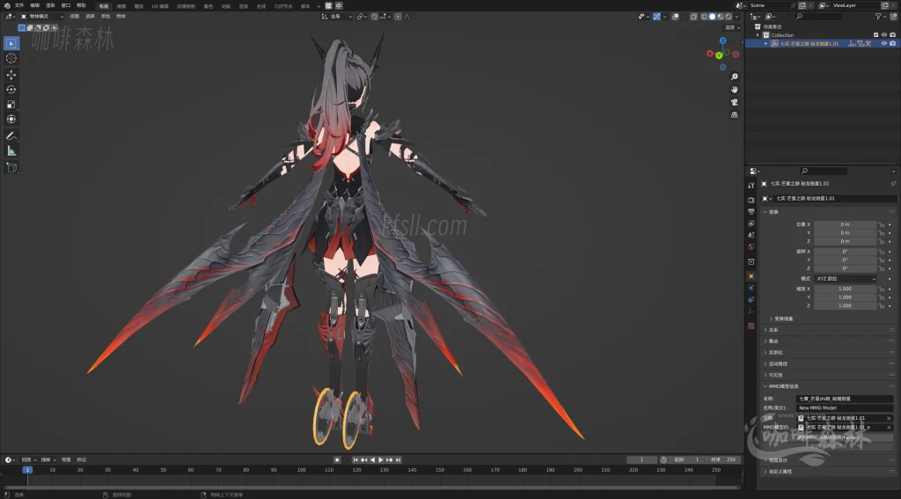Image resolution: width=901 pixels, height=499 pixels.
Task: Switch to solid viewport shading
Action: [x=712, y=17]
